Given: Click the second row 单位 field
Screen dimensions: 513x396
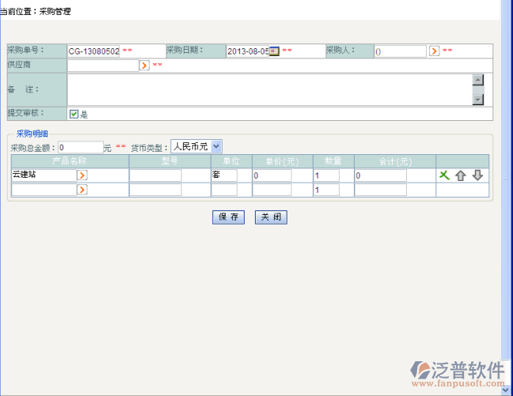Looking at the screenshot, I should [224, 190].
